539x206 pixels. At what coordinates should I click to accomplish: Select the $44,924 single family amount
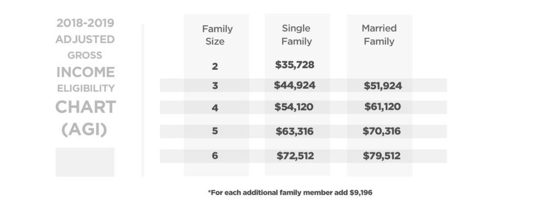click(295, 85)
